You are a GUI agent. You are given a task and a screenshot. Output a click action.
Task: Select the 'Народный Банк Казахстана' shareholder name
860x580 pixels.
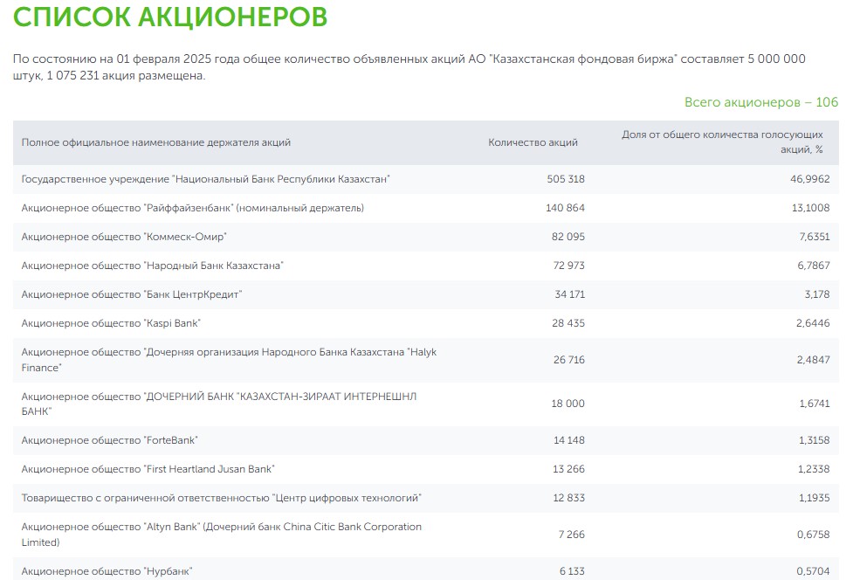(x=153, y=266)
